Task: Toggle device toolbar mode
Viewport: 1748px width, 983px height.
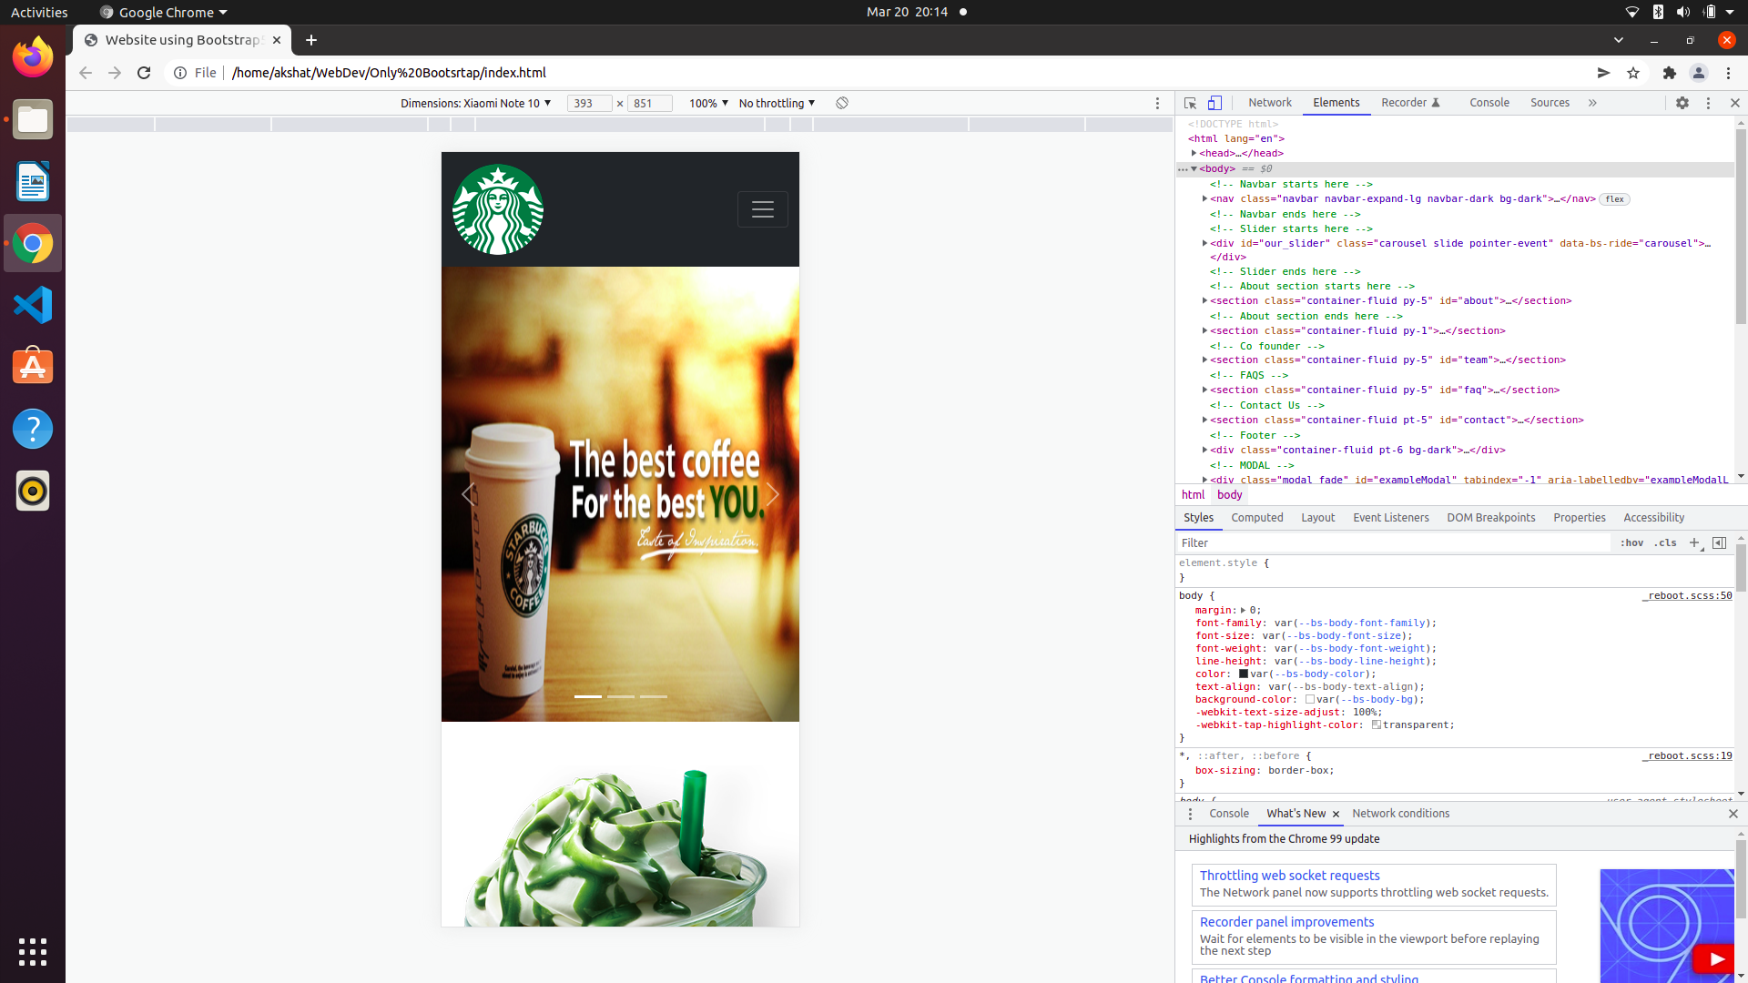Action: (1214, 103)
